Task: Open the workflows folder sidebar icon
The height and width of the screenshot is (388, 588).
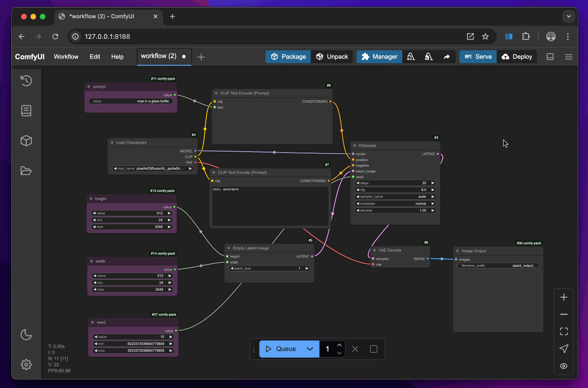Action: [x=26, y=171]
